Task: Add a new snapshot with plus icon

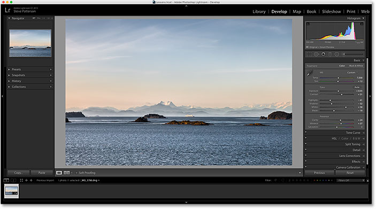Action: coord(51,75)
